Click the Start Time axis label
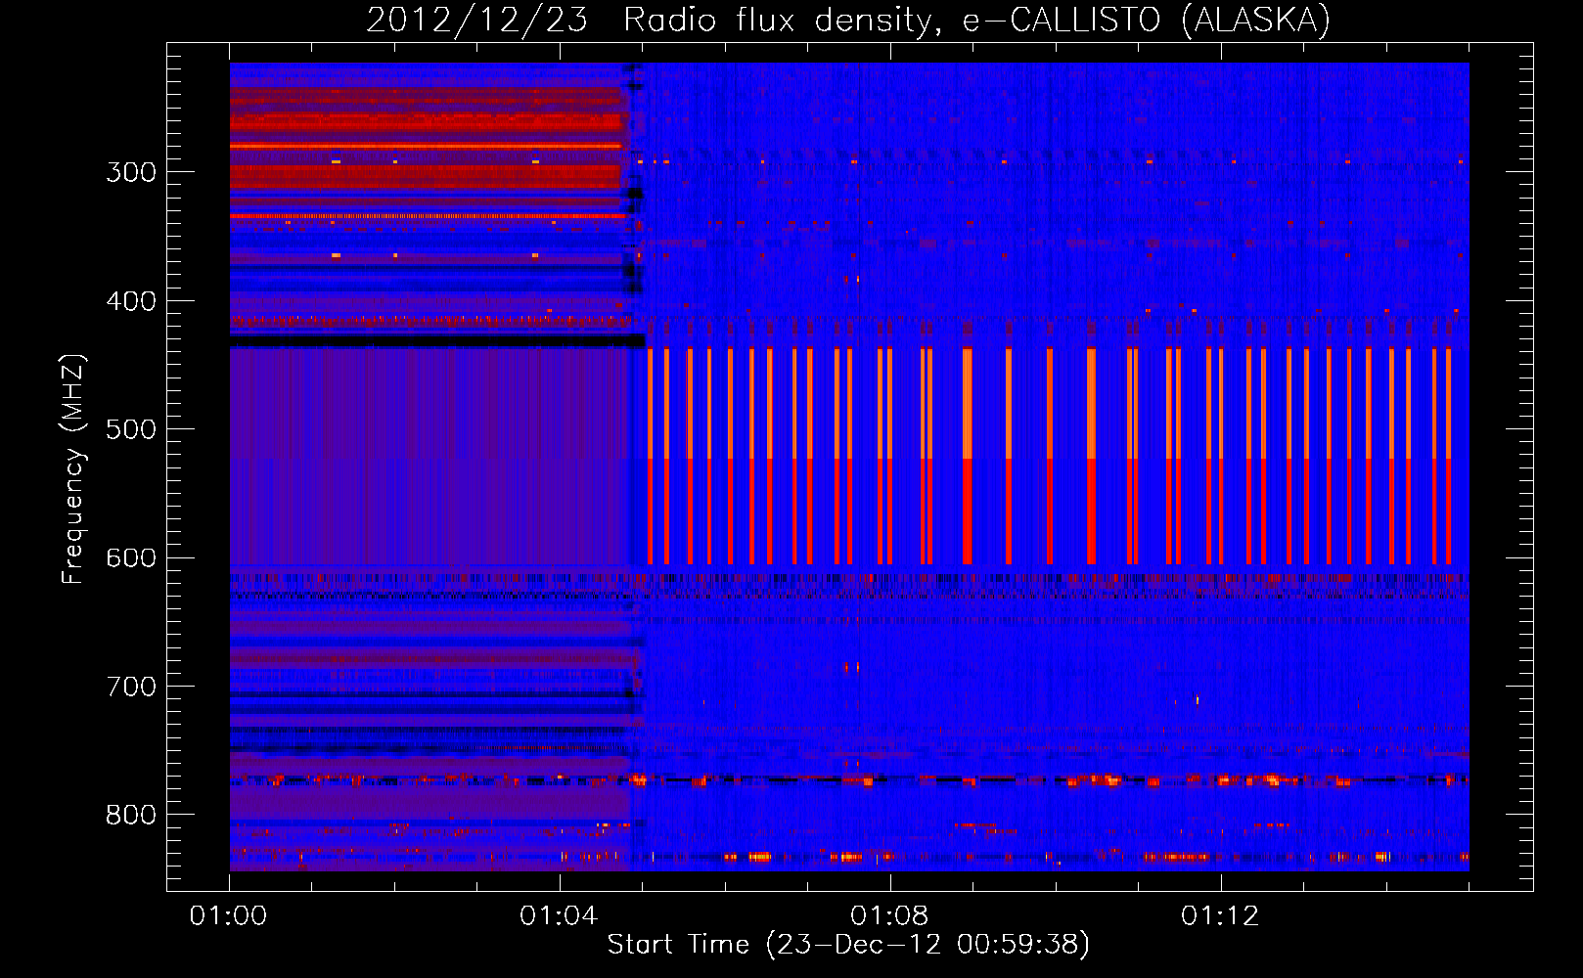The width and height of the screenshot is (1583, 978). [848, 945]
